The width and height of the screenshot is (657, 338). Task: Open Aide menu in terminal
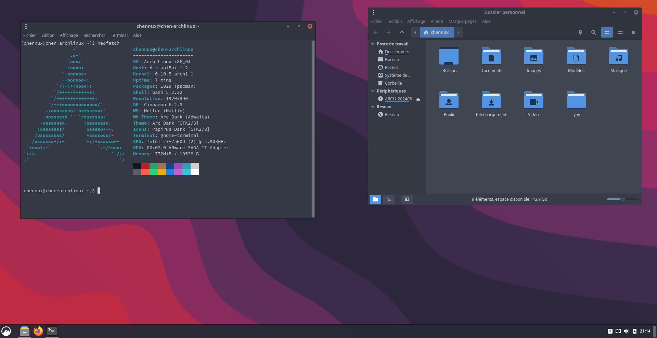click(x=137, y=36)
